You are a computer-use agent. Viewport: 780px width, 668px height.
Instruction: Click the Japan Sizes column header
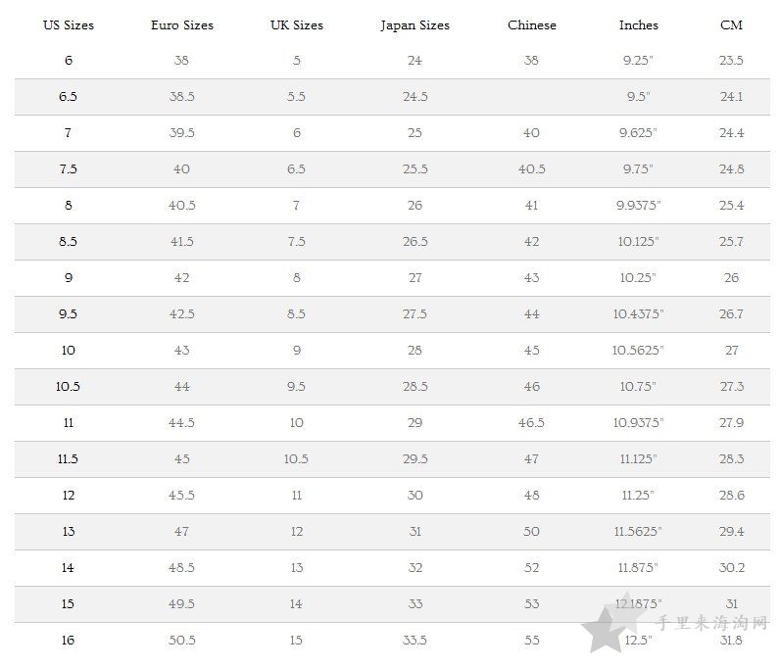(414, 25)
